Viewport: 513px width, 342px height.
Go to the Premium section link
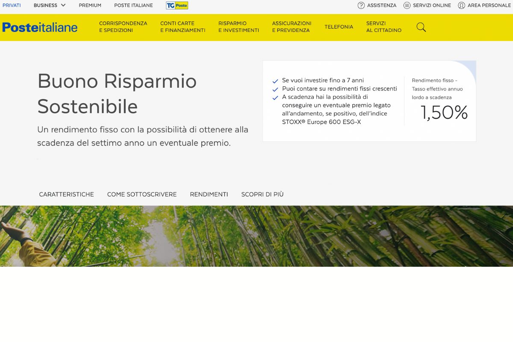tap(90, 6)
